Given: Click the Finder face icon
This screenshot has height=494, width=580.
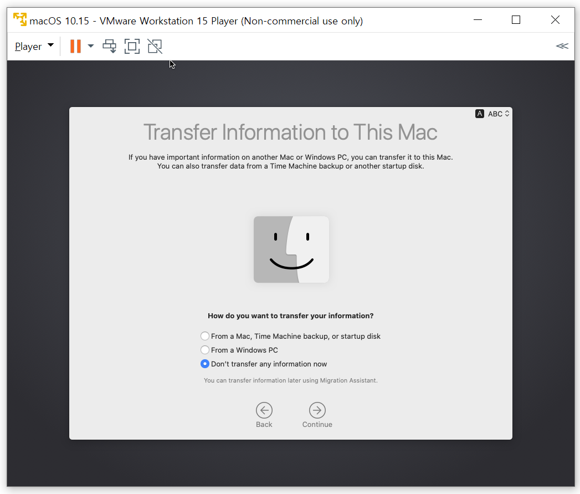Looking at the screenshot, I should click(x=291, y=249).
